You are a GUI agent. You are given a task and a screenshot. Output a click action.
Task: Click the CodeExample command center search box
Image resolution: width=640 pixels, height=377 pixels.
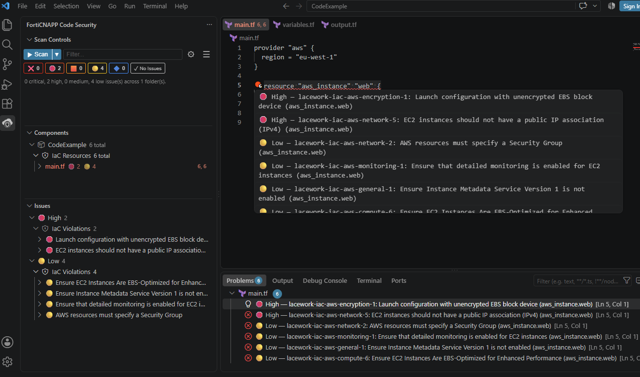coord(441,6)
